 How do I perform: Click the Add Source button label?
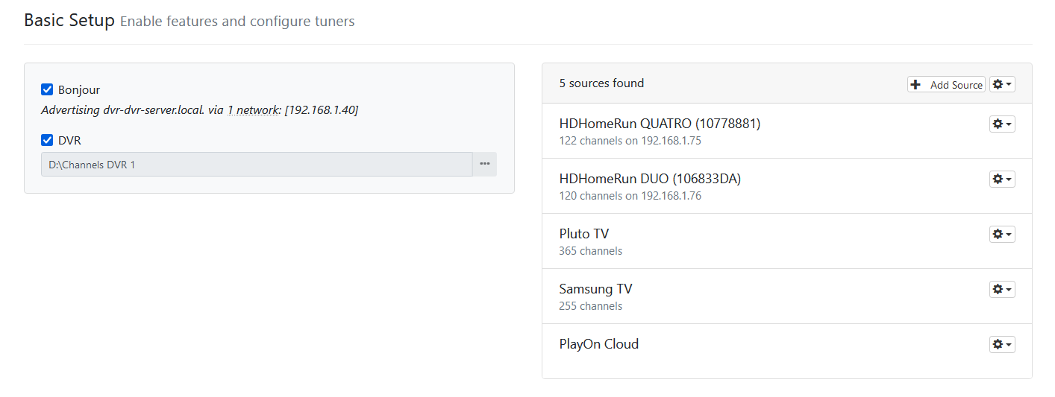[x=956, y=85]
